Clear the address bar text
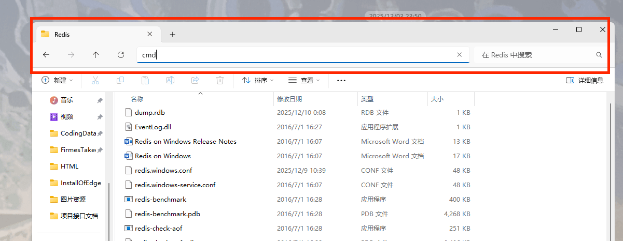This screenshot has width=623, height=241. (459, 54)
